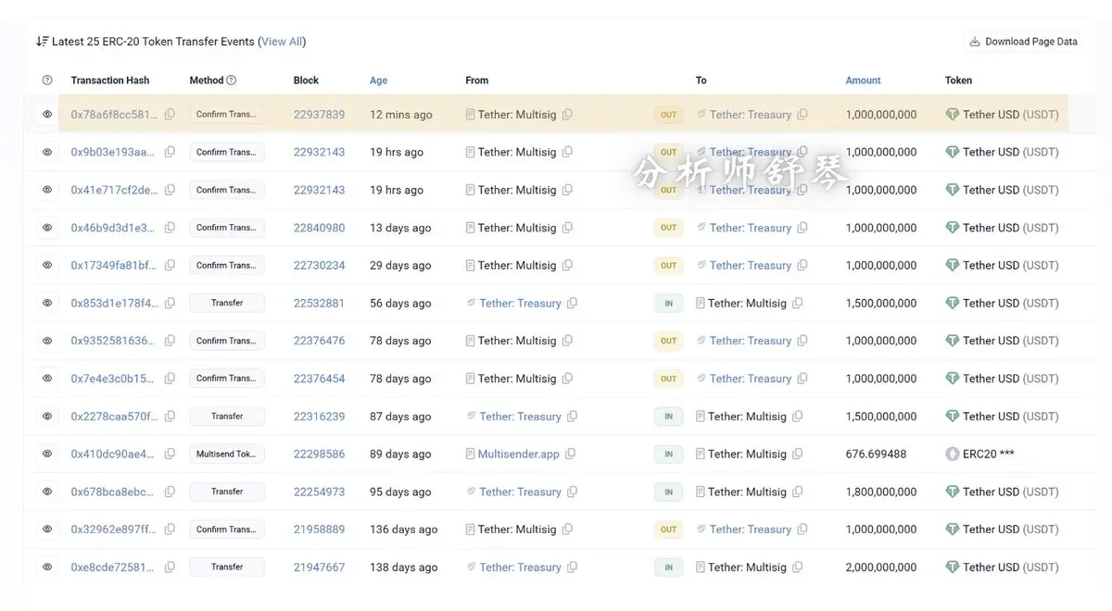Open Tether: Treasury link in block 22316239 row
The height and width of the screenshot is (611, 1112).
(520, 417)
